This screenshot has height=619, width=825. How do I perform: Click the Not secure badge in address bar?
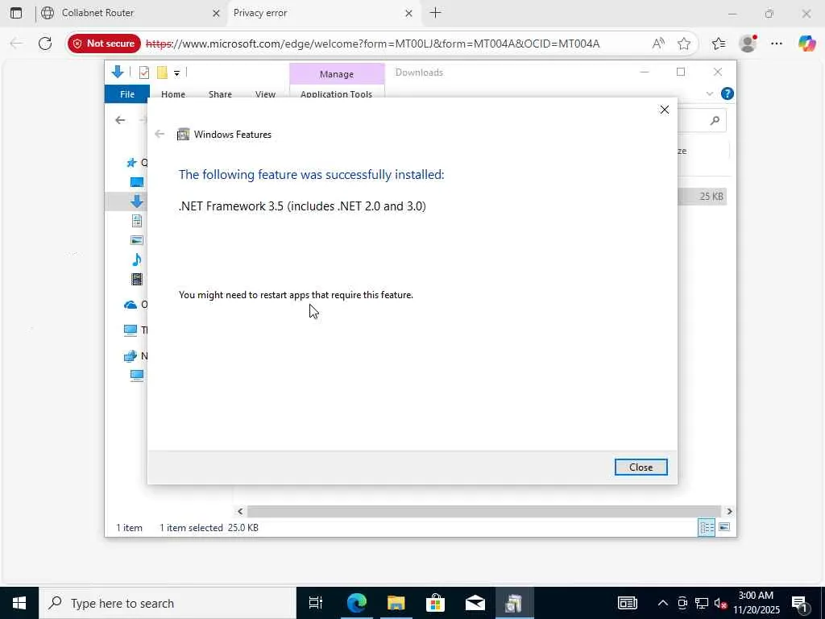(104, 44)
